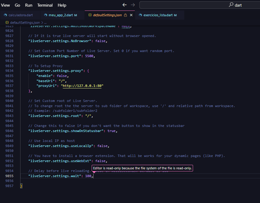Click the search icon in command center
Screen dimensions: 260x203
tap(231, 5)
